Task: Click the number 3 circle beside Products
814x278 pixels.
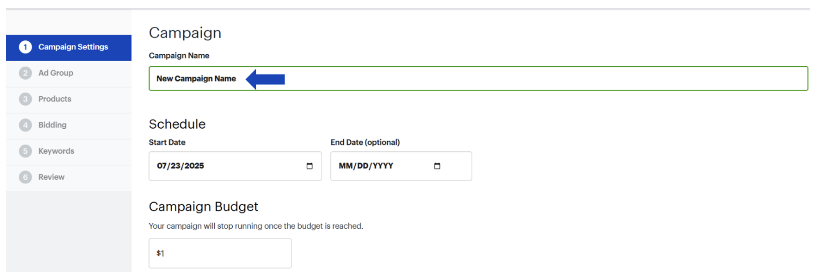Action: click(x=25, y=99)
